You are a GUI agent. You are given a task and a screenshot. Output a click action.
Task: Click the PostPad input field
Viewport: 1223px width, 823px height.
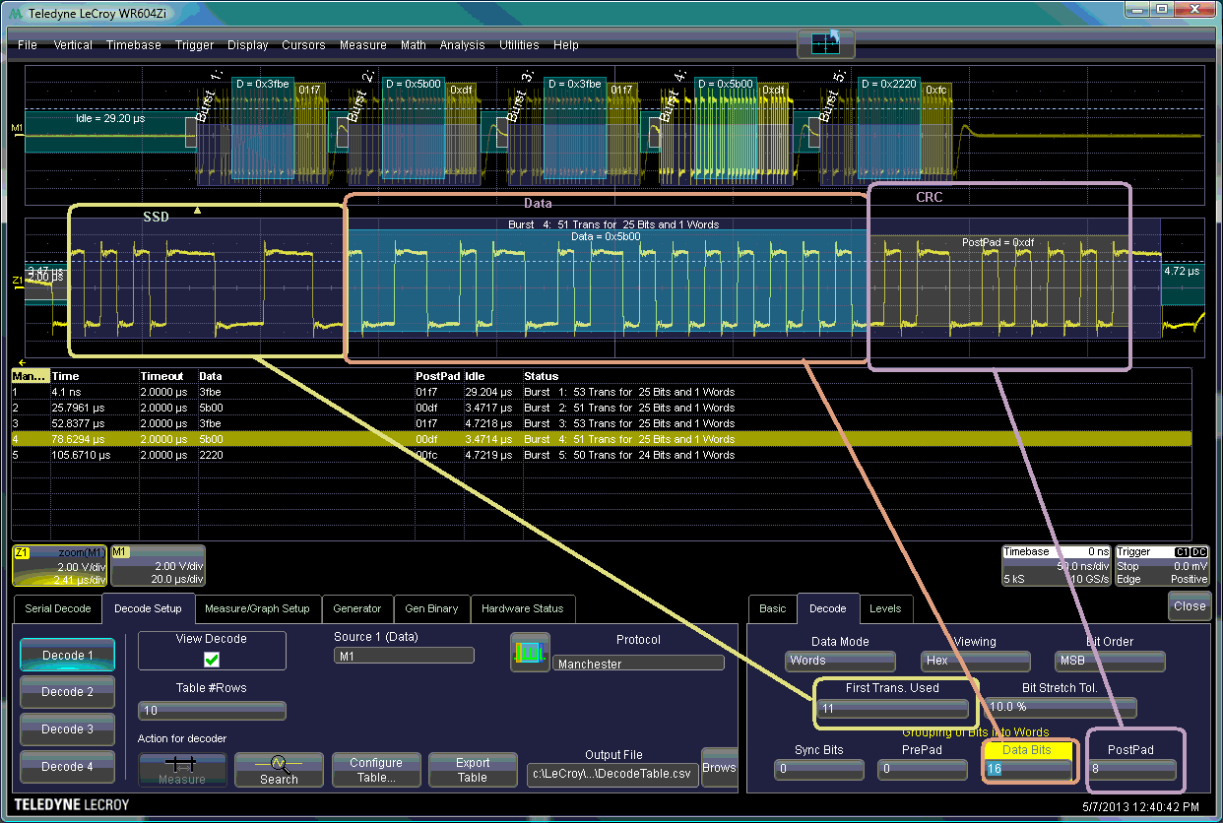1130,769
